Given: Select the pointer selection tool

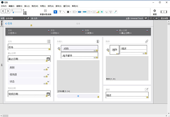Looking at the screenshot, I should click(55, 12).
